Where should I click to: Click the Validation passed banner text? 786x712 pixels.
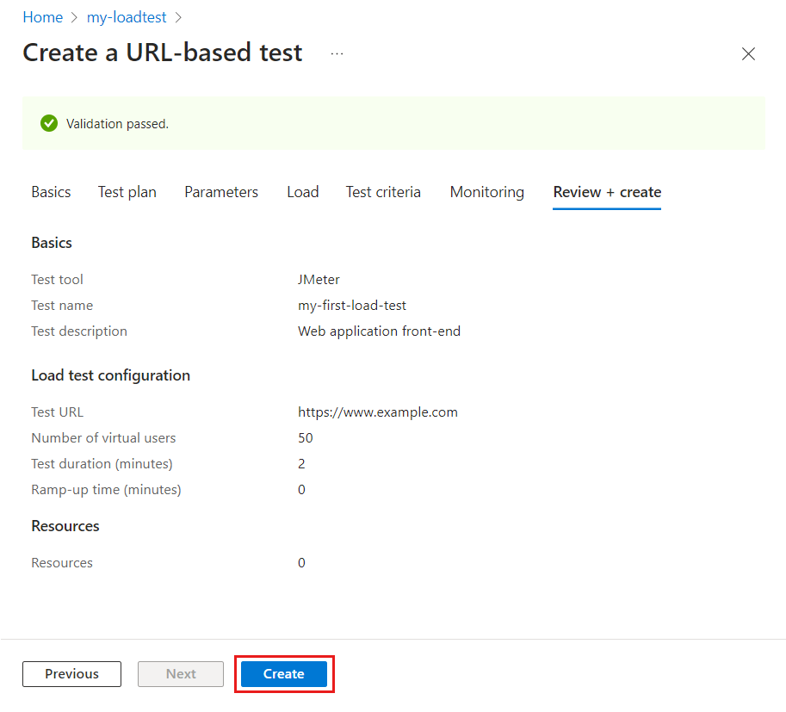117,124
